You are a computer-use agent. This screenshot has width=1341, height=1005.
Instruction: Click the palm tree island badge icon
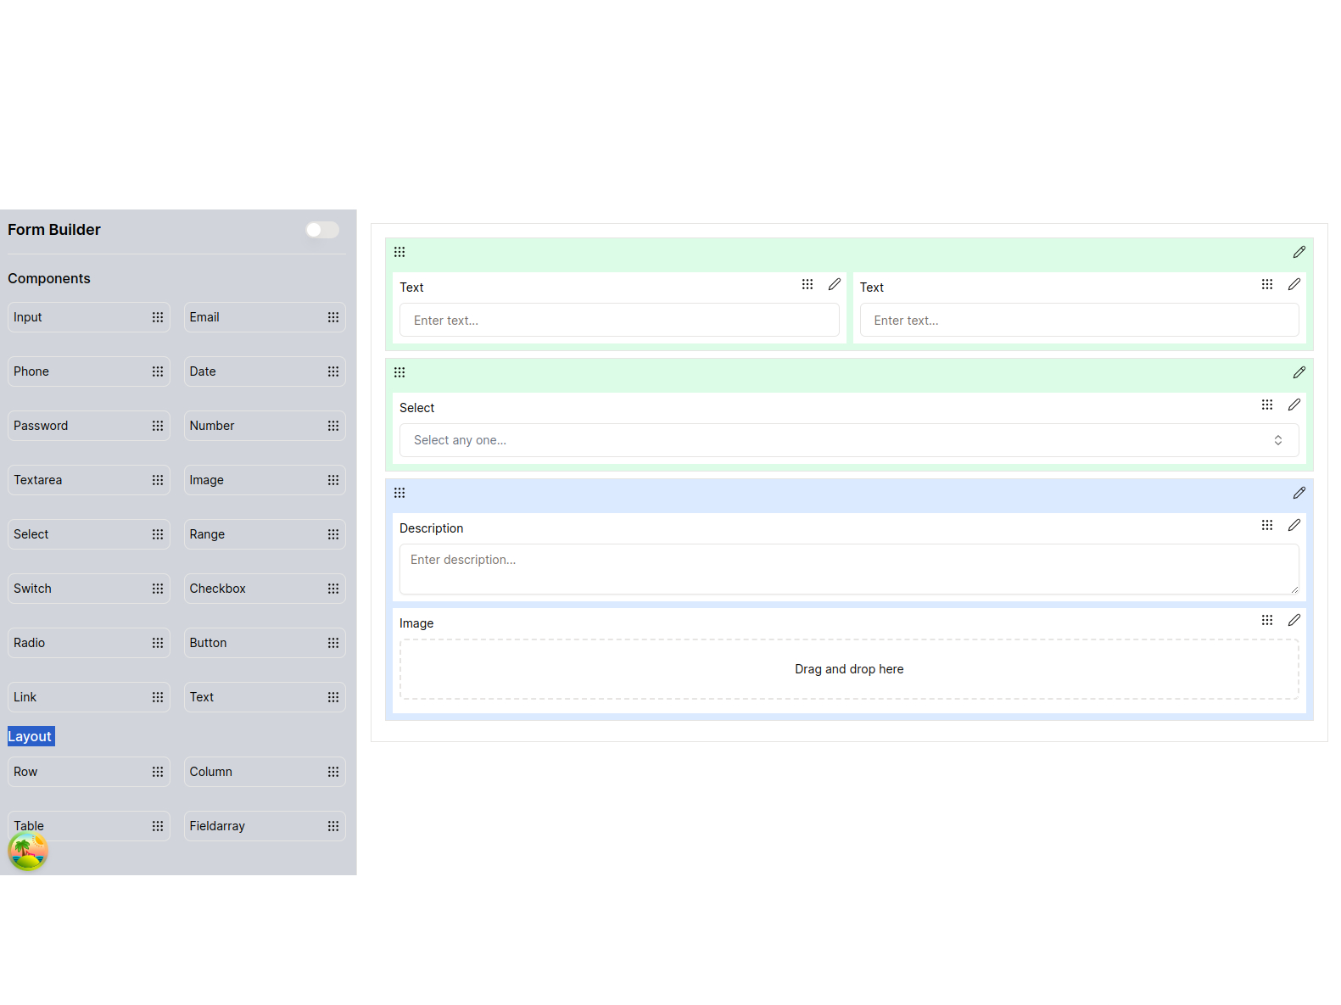pos(28,851)
